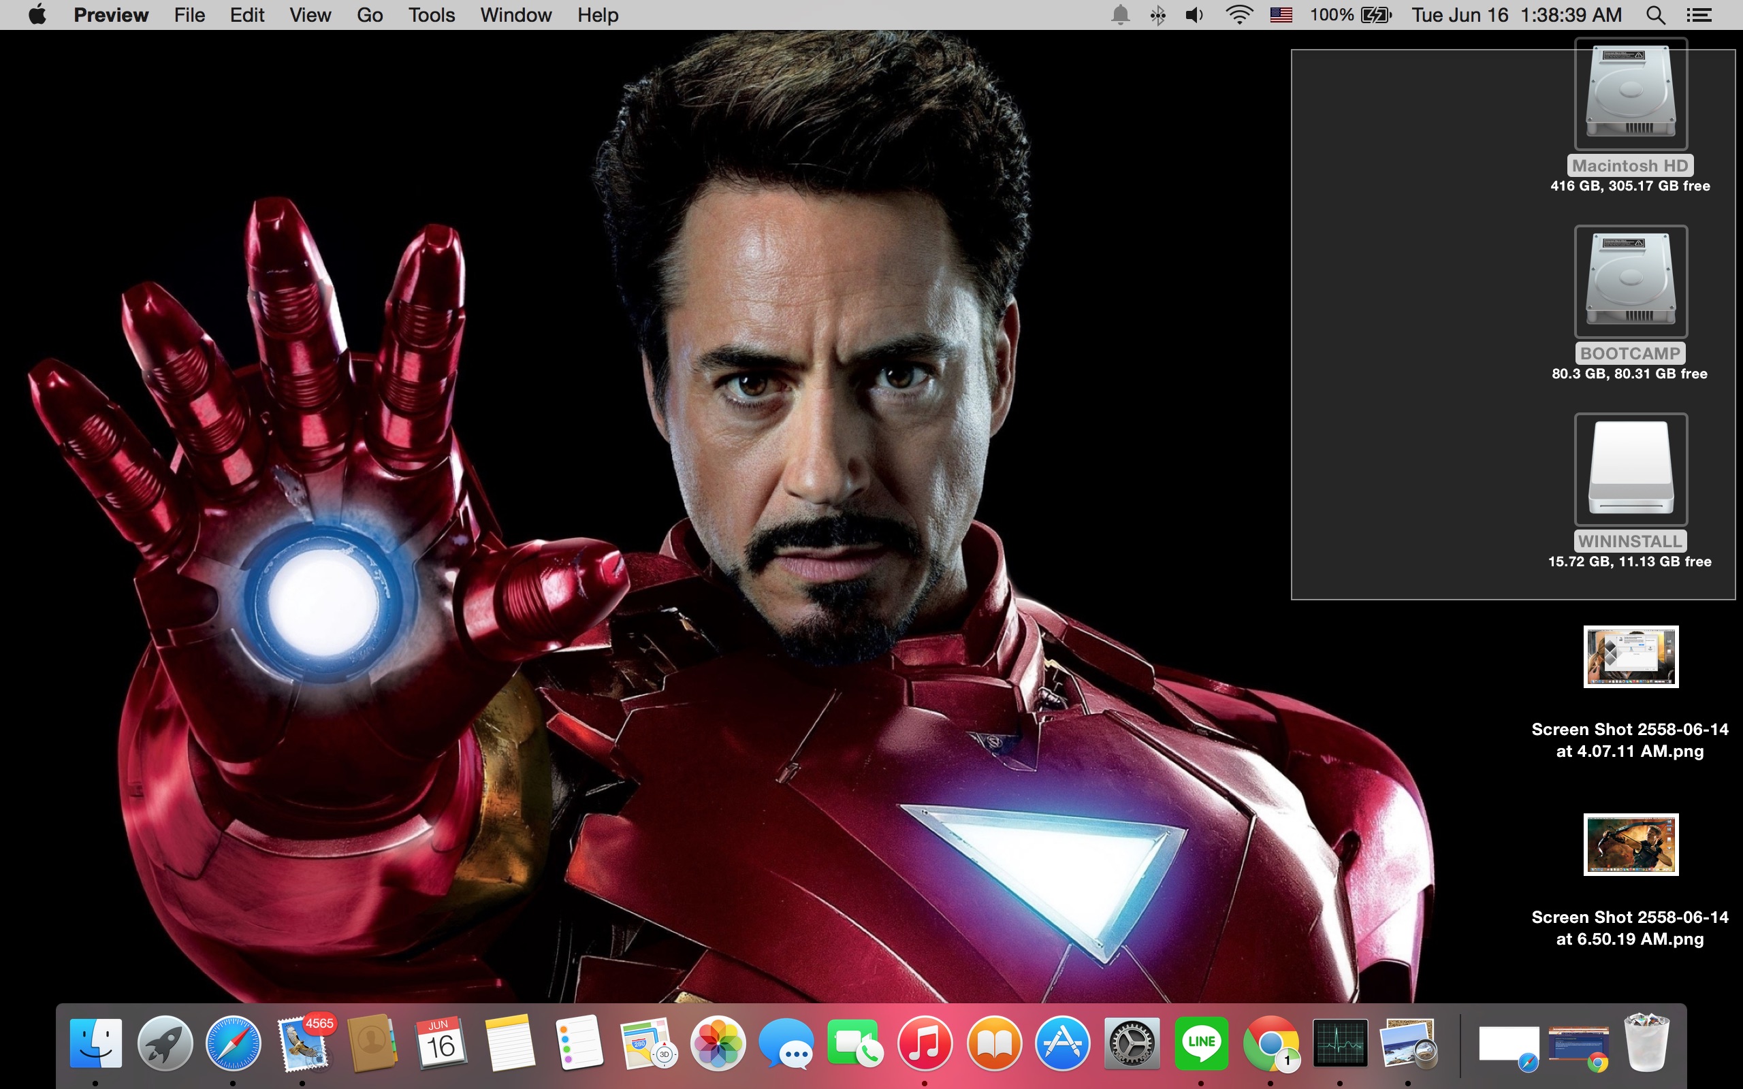Open the Apple menu
The height and width of the screenshot is (1089, 1743).
[37, 15]
